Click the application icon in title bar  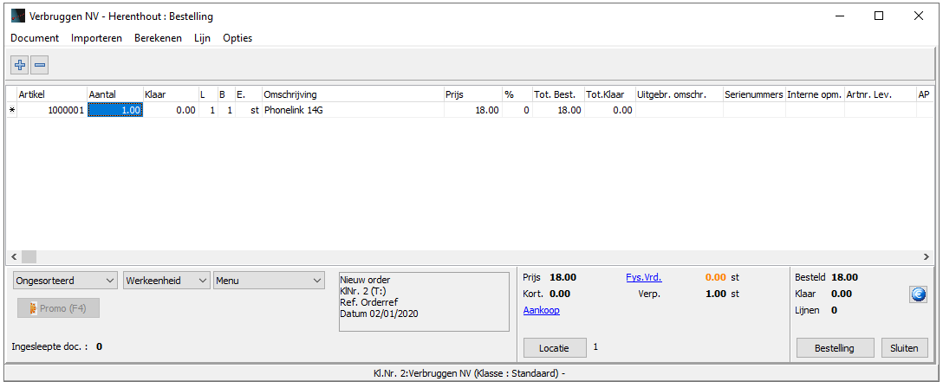[x=18, y=16]
